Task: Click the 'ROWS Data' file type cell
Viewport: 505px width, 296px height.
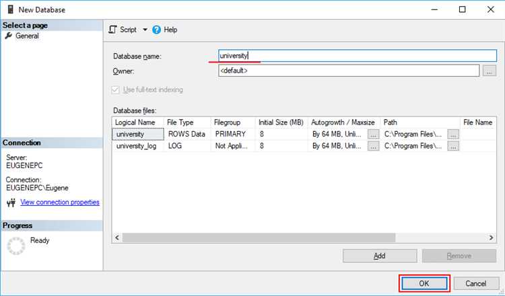Action: 187,134
